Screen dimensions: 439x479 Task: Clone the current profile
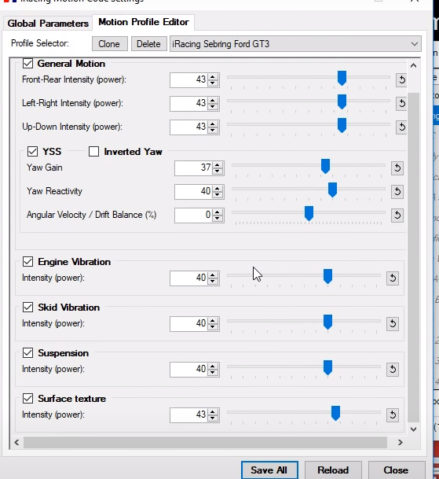tap(109, 44)
